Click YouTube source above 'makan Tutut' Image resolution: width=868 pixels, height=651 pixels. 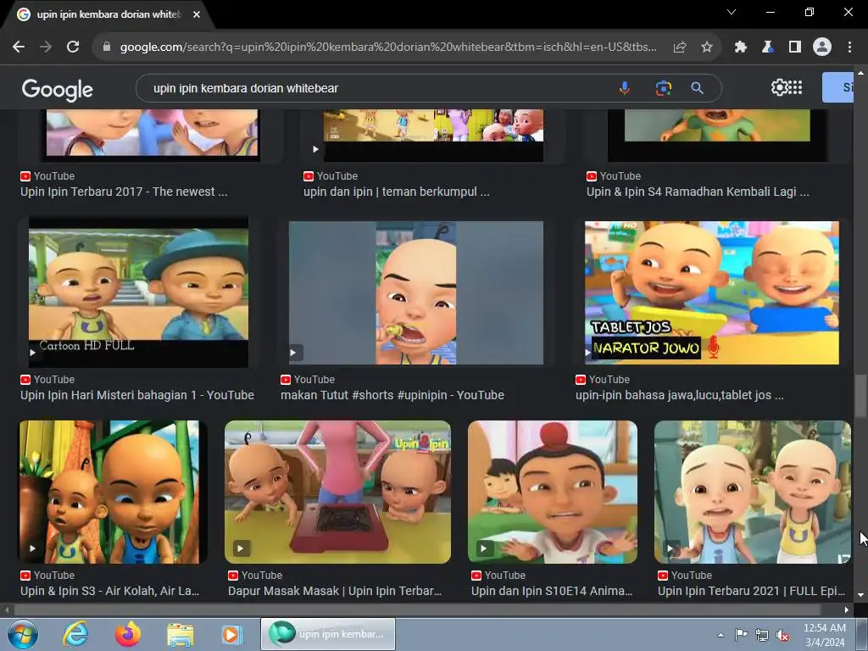click(307, 380)
